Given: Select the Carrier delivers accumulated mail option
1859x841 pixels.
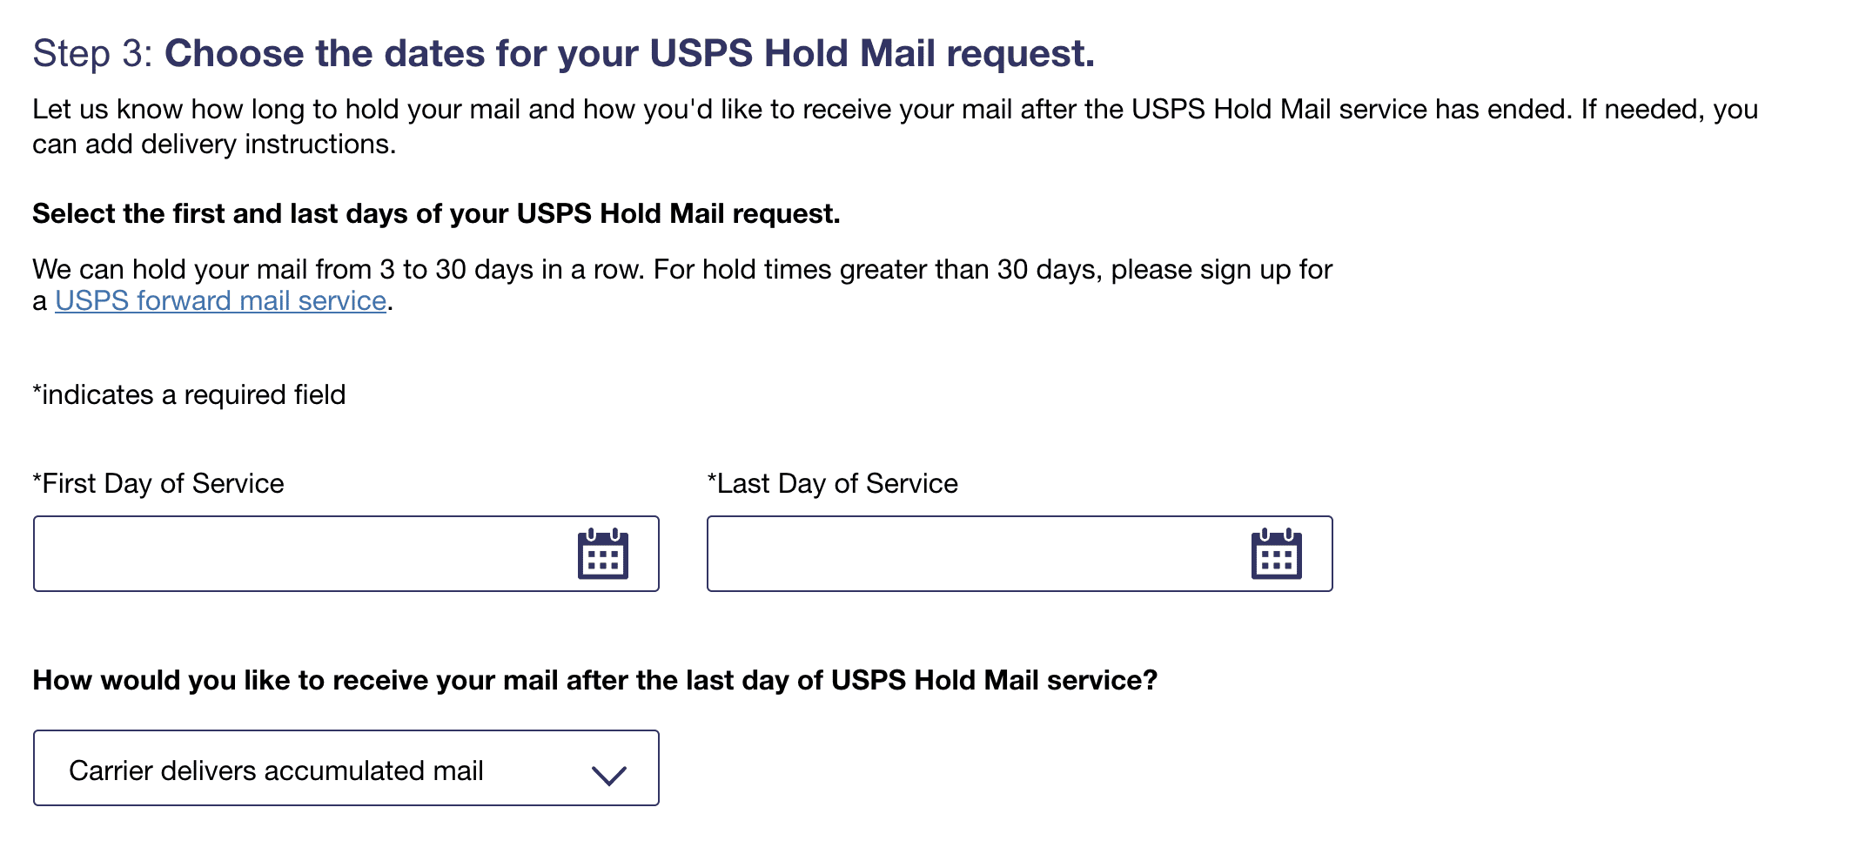Looking at the screenshot, I should pos(278,770).
